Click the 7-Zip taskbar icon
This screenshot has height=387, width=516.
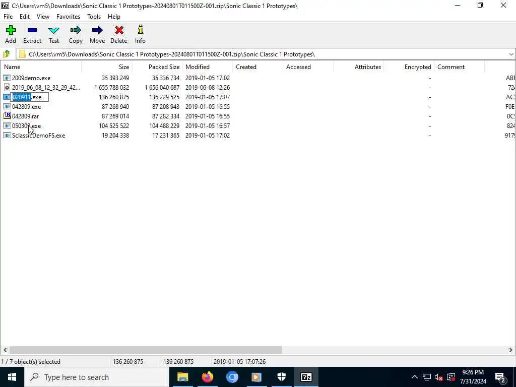click(x=306, y=377)
